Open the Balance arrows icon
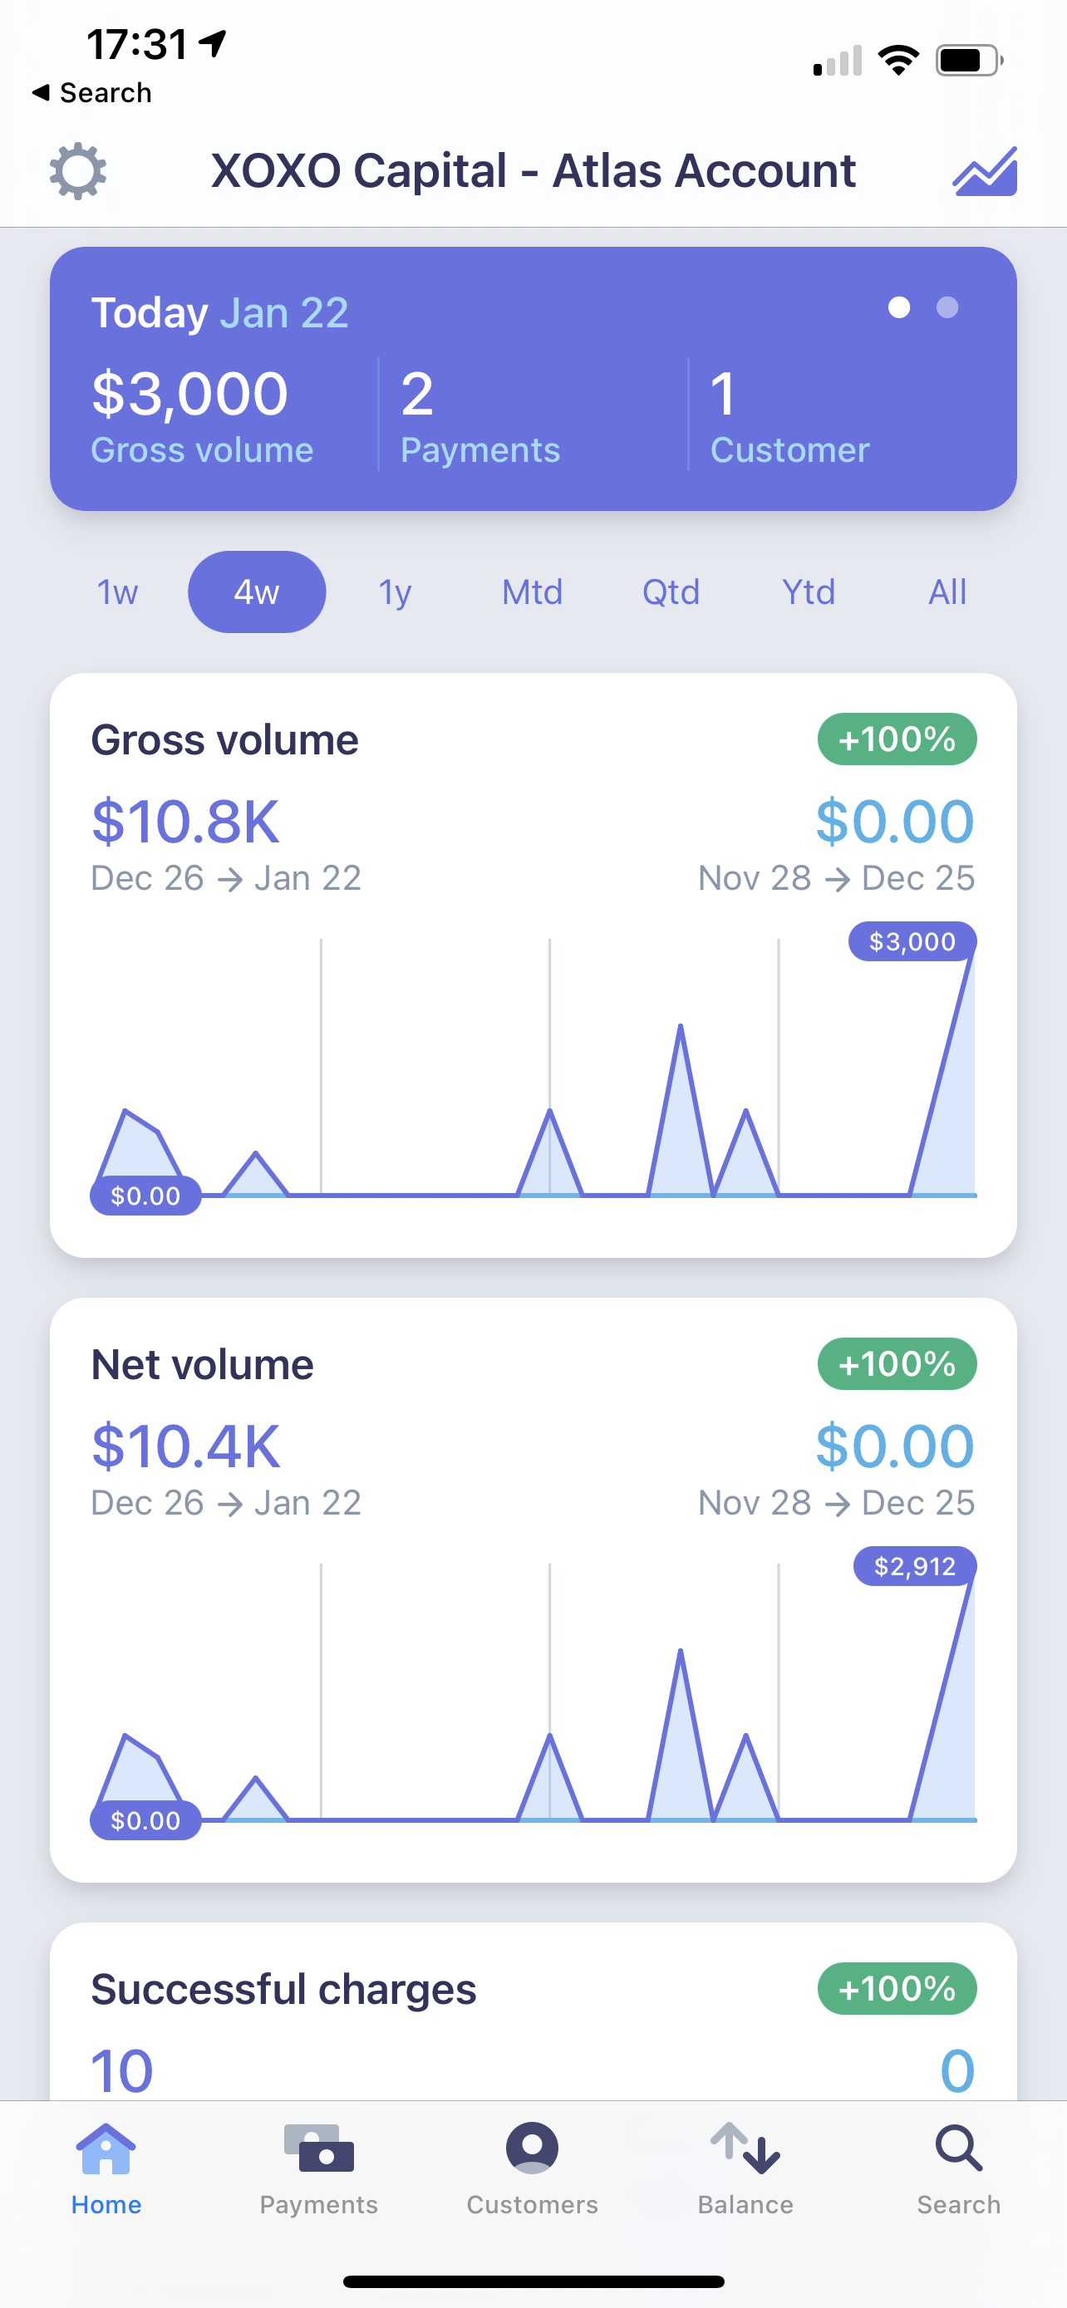Screen dimensions: 1067x2308 [x=745, y=2148]
